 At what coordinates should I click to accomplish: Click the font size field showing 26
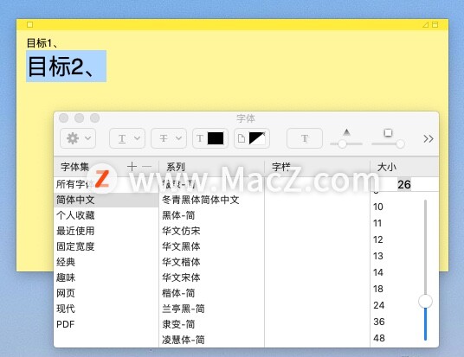point(404,184)
